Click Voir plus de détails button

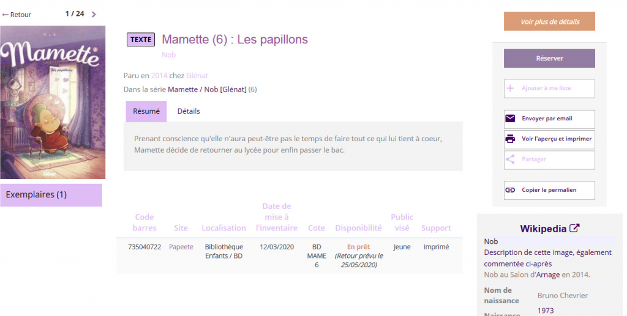(549, 21)
